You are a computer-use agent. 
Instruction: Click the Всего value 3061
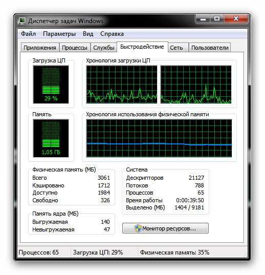(x=104, y=178)
